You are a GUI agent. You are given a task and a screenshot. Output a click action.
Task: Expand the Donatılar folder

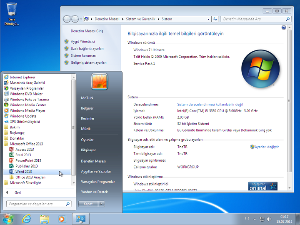[x=14, y=138]
